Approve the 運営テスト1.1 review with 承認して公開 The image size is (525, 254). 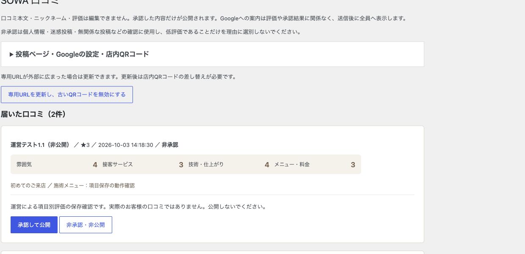click(x=34, y=225)
